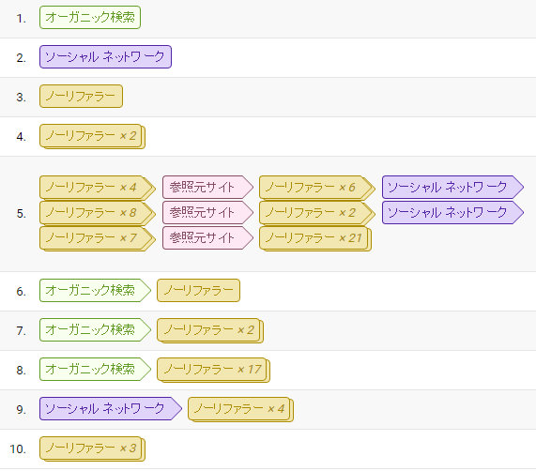This screenshot has width=536, height=471.
Task: Click the ノーリファラー × 3 tag in row 10
Action: pyautogui.click(x=92, y=448)
